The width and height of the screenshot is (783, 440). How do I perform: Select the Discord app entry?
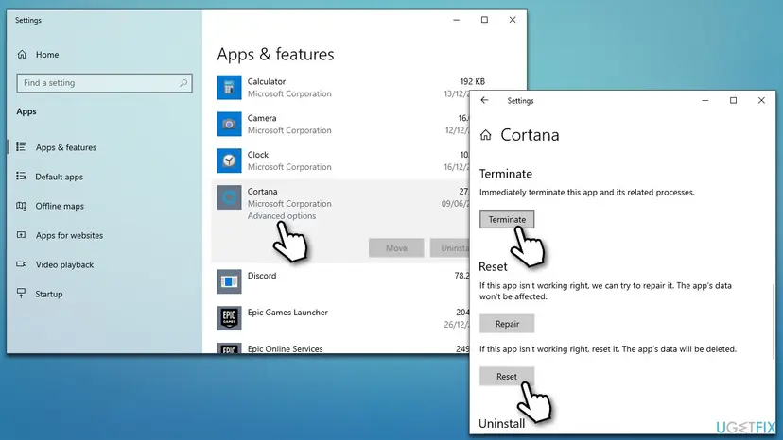(x=340, y=282)
